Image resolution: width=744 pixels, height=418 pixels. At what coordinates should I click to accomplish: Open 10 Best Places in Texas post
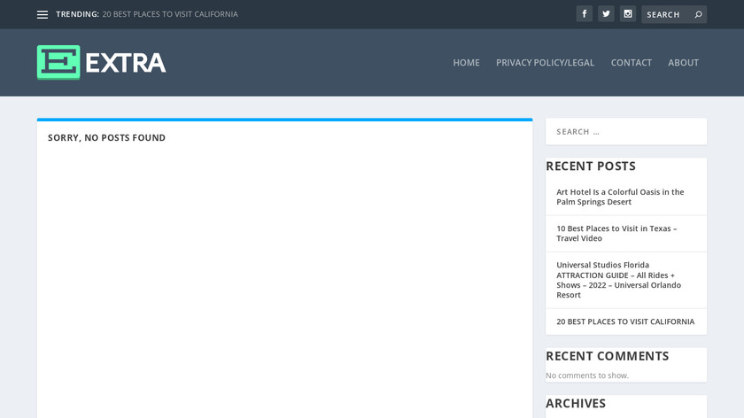[616, 234]
